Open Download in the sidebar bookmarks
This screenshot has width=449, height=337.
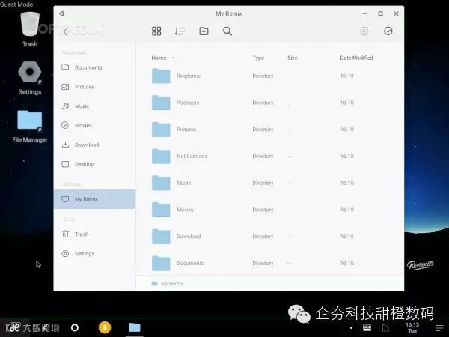point(95,145)
